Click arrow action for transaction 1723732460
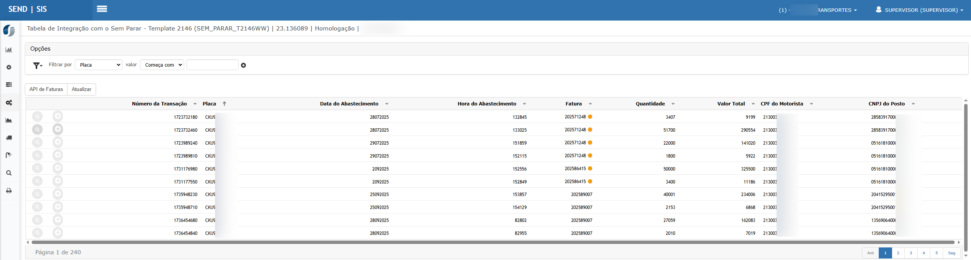971x260 pixels. point(58,129)
